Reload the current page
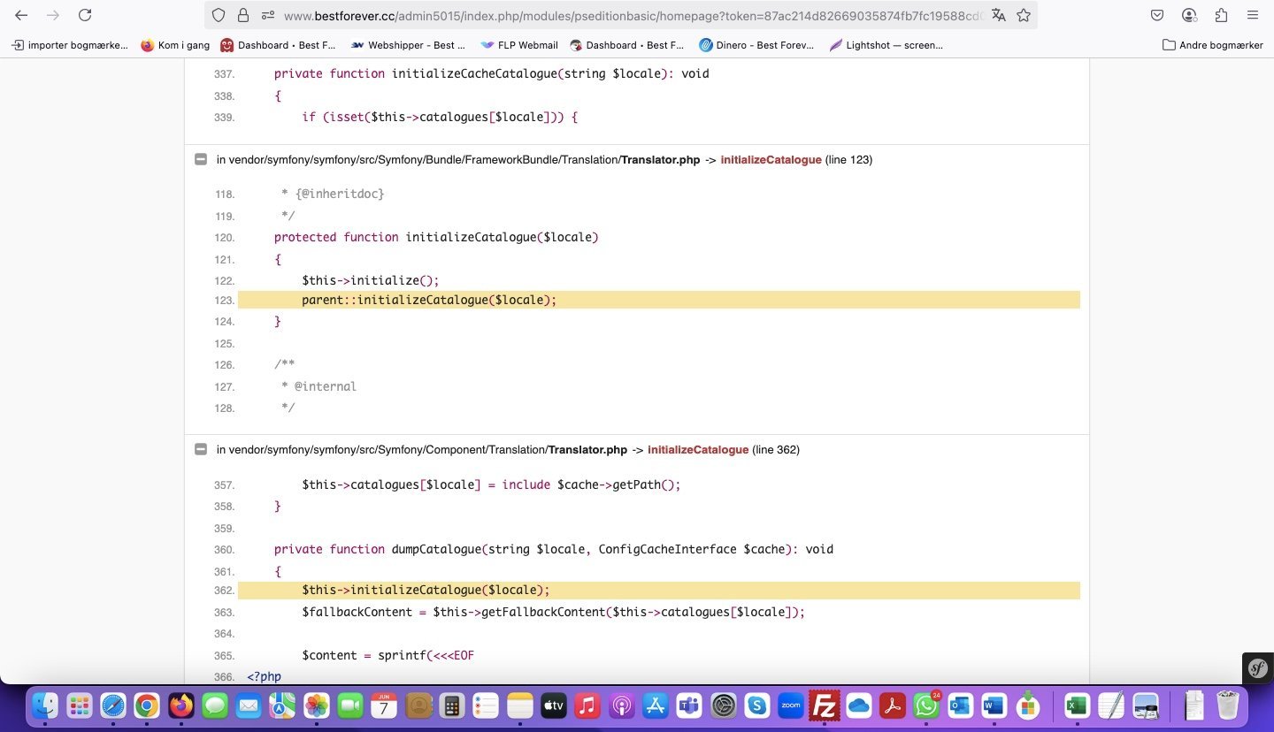The height and width of the screenshot is (732, 1274). pyautogui.click(x=85, y=15)
